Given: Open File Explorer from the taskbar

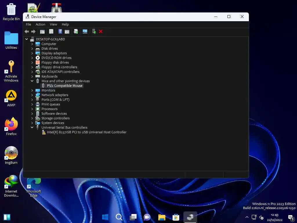Looking at the screenshot, I should click(162, 217).
